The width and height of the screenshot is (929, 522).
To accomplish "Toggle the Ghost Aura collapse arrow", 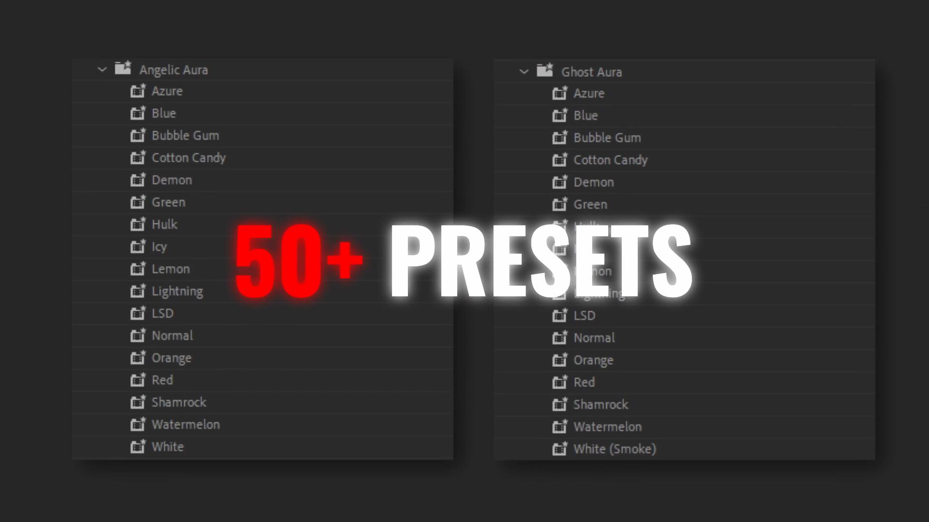I will [523, 72].
